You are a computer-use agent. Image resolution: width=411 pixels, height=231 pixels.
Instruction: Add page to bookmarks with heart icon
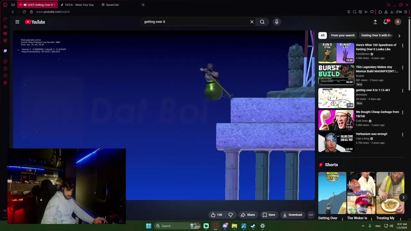372,12
